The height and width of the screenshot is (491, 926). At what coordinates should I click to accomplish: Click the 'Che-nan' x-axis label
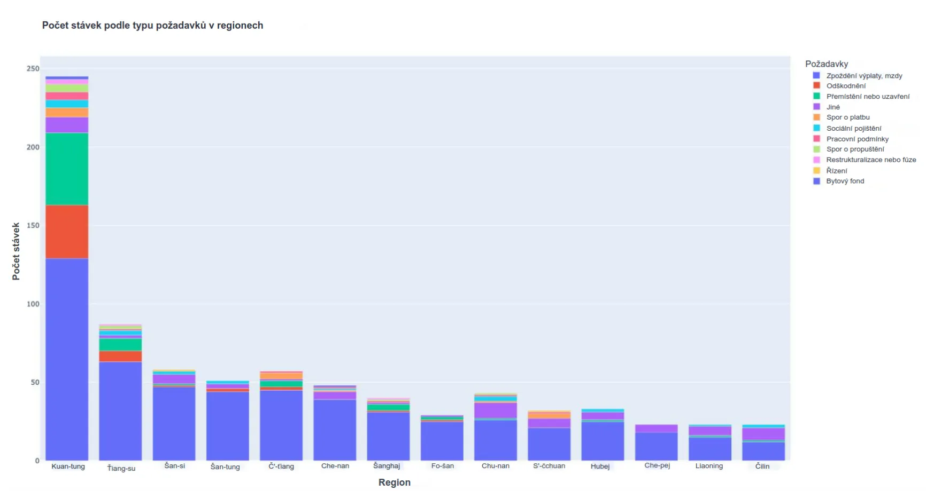335,466
